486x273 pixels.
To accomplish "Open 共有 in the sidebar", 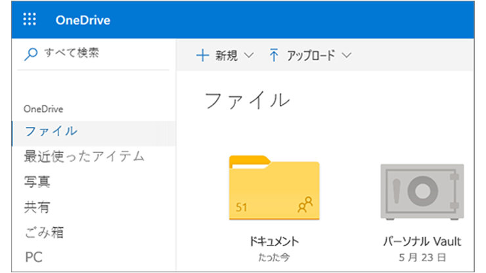I will point(37,207).
